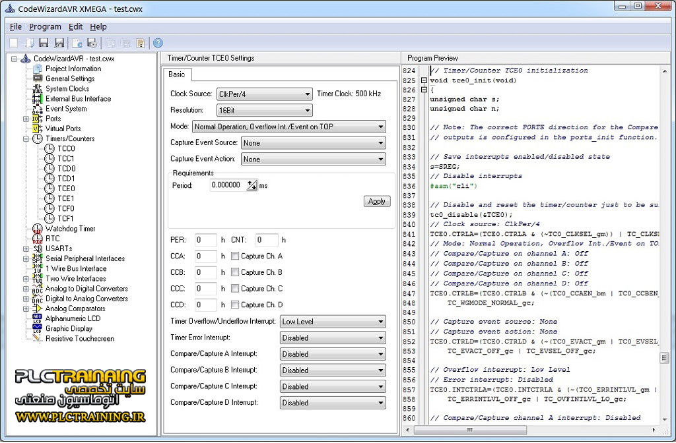Image resolution: width=676 pixels, height=443 pixels.
Task: Toggle the Capture Ch. D checkbox
Action: pos(235,305)
